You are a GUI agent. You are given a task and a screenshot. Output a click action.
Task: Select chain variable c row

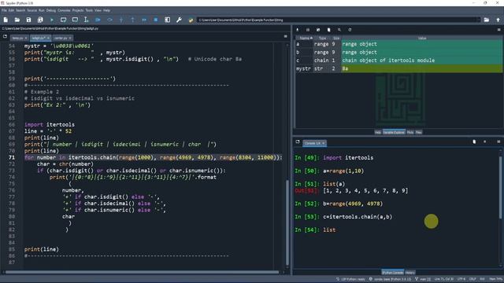pos(399,61)
